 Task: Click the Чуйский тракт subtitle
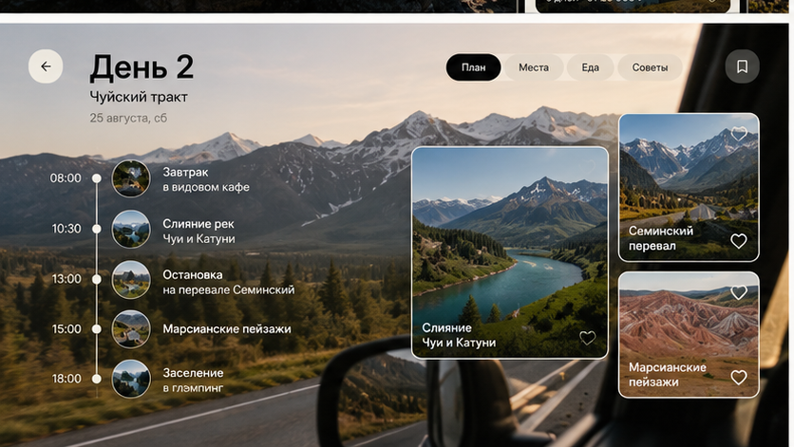coord(139,97)
